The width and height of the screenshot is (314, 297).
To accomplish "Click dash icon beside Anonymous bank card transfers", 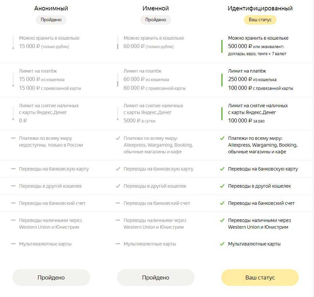I will [x=13, y=169].
